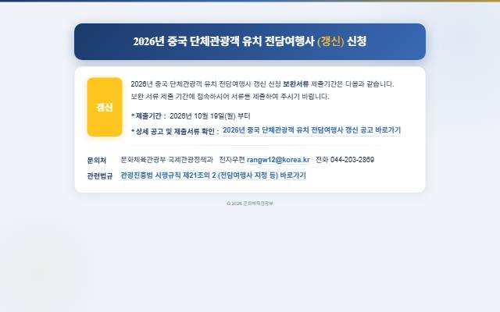Click the rangw12@korea.kr email link
500x312 pixels.
[x=278, y=160]
